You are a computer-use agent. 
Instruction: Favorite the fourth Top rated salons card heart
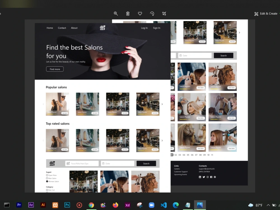(157, 130)
